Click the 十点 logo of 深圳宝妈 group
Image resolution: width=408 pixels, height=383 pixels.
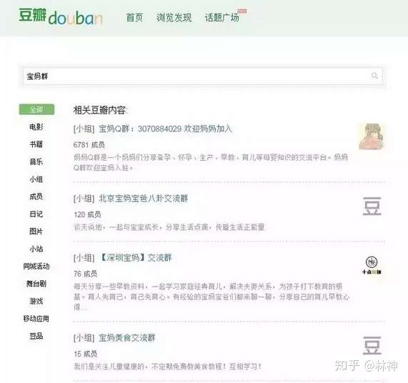click(x=372, y=265)
